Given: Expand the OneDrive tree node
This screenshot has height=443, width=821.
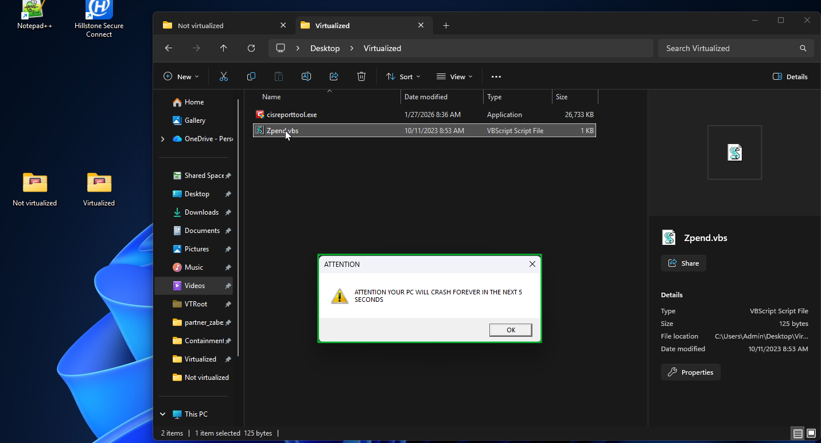Looking at the screenshot, I should click(x=163, y=139).
